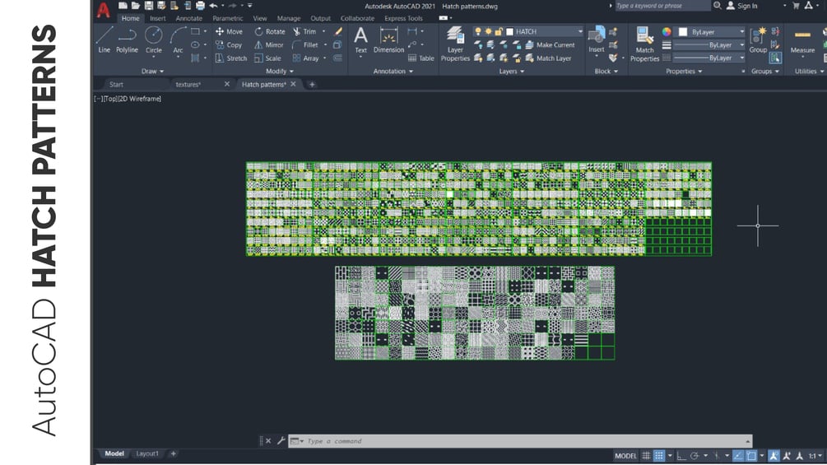Activate the Move command

[229, 31]
